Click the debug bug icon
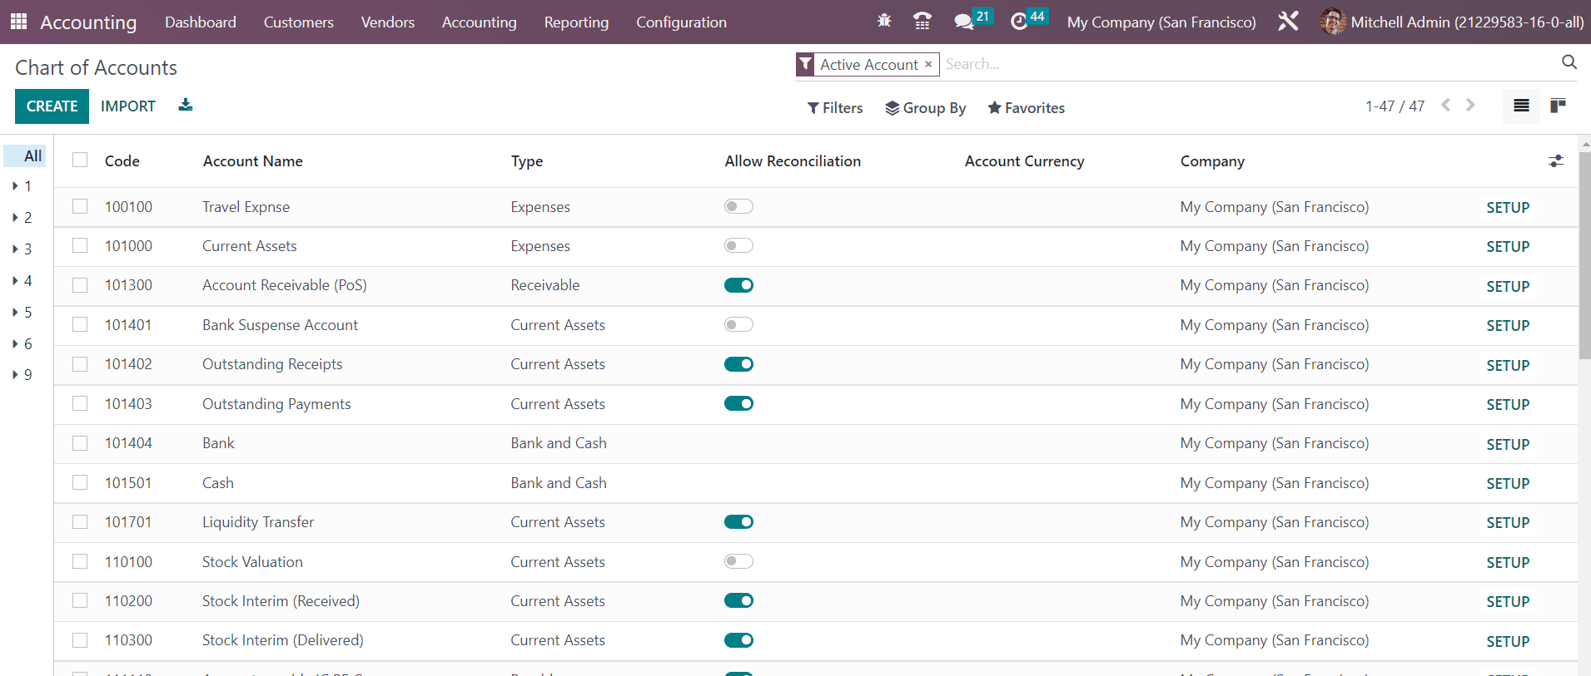The width and height of the screenshot is (1591, 676). click(x=884, y=22)
